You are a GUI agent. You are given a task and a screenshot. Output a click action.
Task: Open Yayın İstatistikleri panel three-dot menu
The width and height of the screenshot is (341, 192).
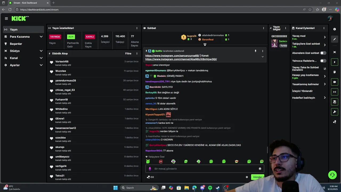137,28
